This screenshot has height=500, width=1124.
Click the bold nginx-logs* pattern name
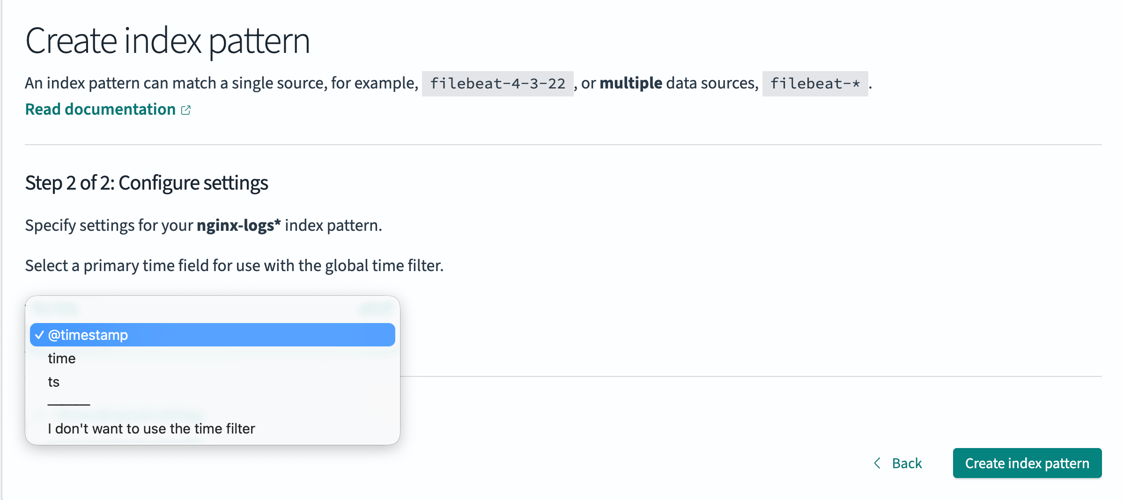click(238, 226)
